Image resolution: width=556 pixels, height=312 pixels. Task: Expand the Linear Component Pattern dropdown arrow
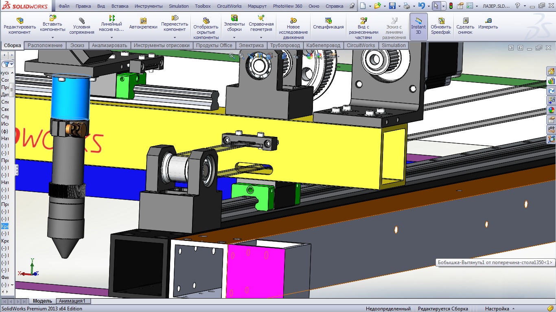point(112,37)
